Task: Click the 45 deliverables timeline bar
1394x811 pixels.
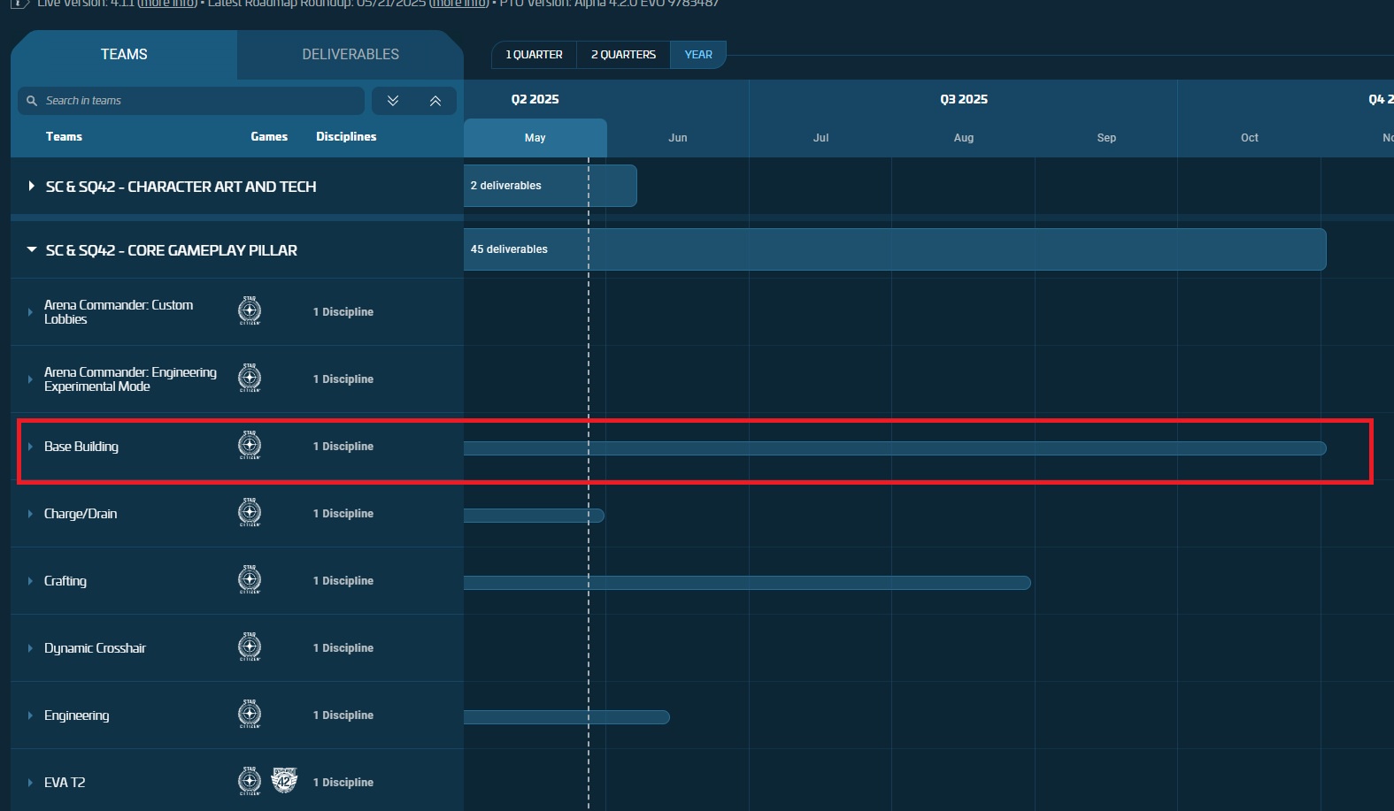Action: pos(894,249)
